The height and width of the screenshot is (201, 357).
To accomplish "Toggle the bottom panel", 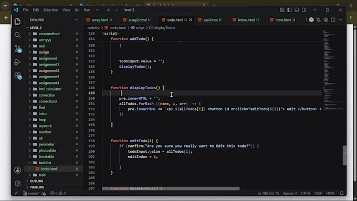I will [x=297, y=10].
